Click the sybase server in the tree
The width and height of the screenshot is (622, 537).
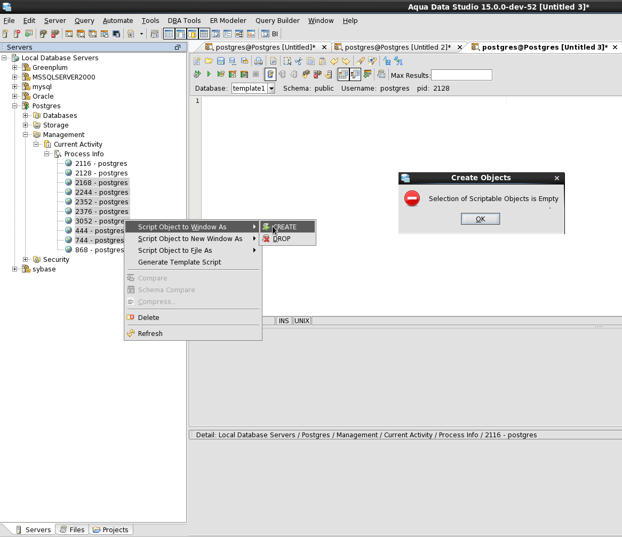tap(44, 269)
